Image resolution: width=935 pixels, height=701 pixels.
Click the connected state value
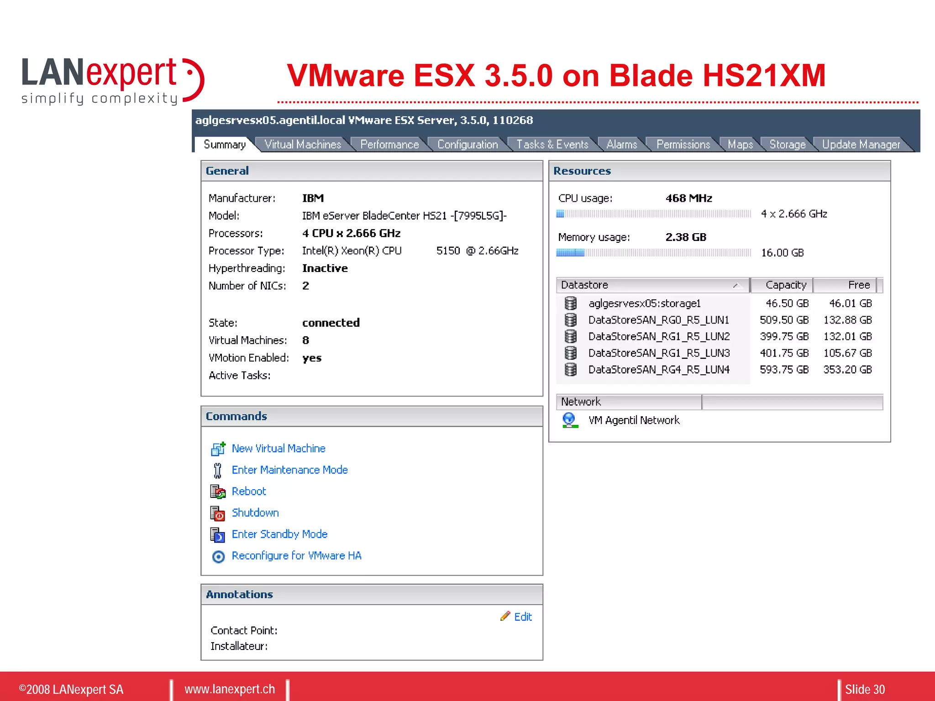click(331, 323)
